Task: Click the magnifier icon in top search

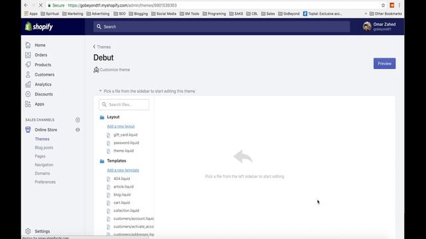Action: point(99,27)
